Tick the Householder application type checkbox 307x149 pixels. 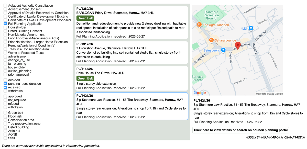5,27
